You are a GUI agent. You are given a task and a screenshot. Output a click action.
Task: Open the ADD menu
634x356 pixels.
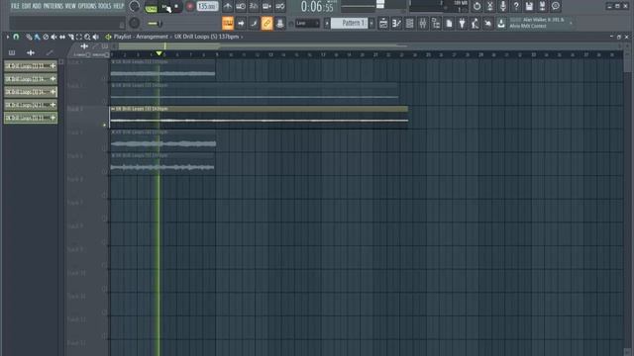pyautogui.click(x=37, y=6)
